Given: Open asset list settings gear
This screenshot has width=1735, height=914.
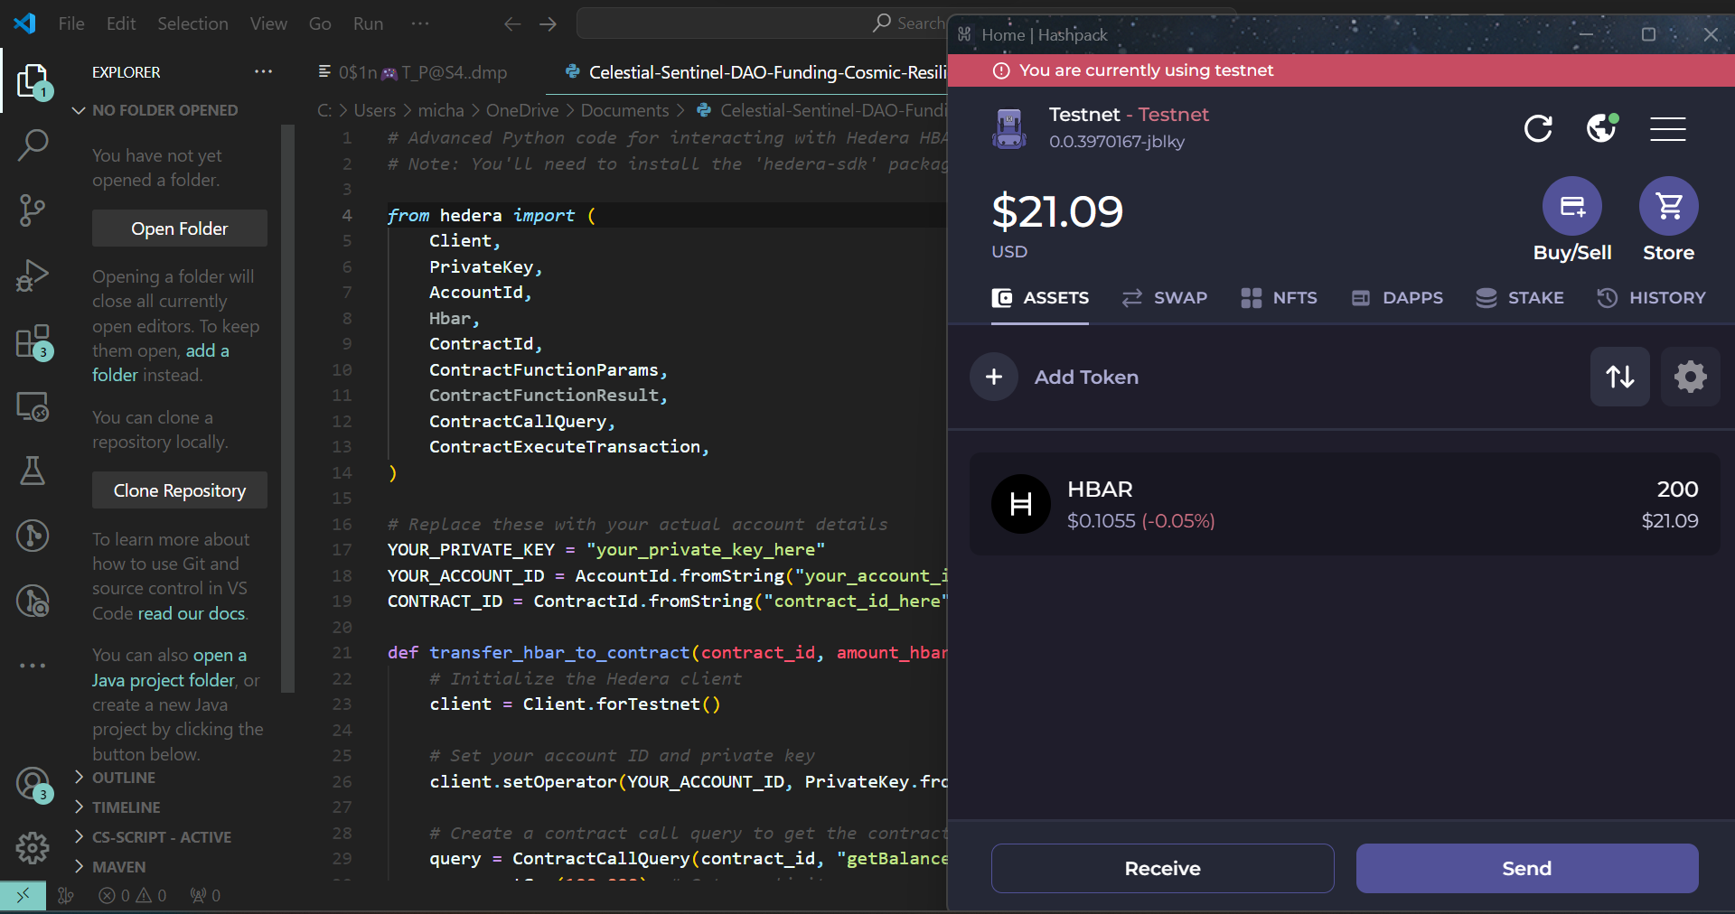Looking at the screenshot, I should point(1691,377).
